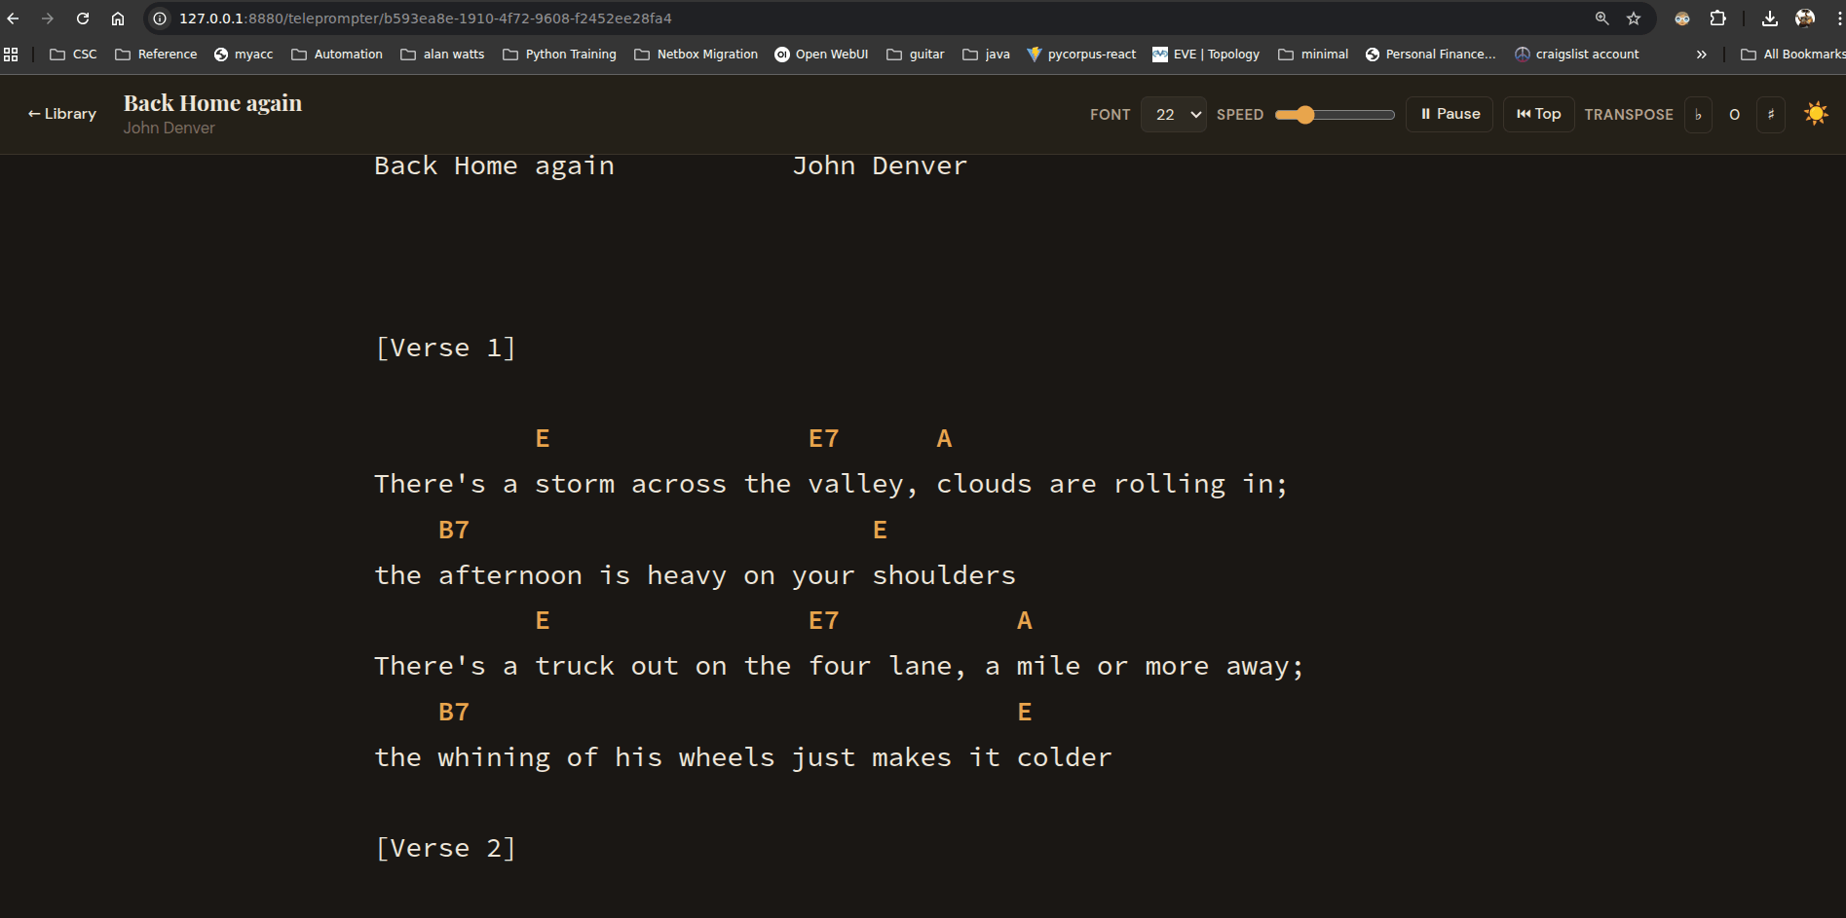Click the [Verse 2] section label
Image resolution: width=1846 pixels, height=918 pixels.
(x=445, y=848)
